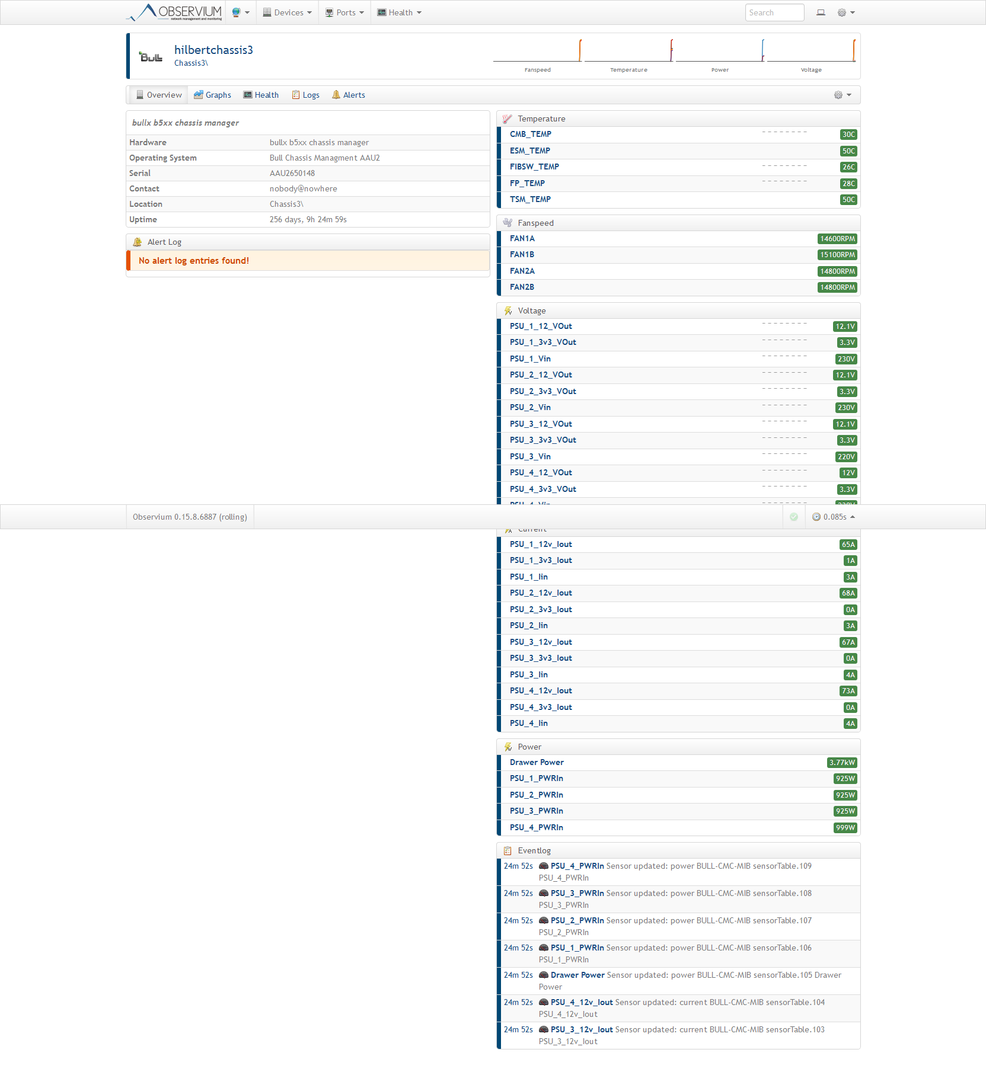Open the Power mini graph

pyautogui.click(x=720, y=56)
